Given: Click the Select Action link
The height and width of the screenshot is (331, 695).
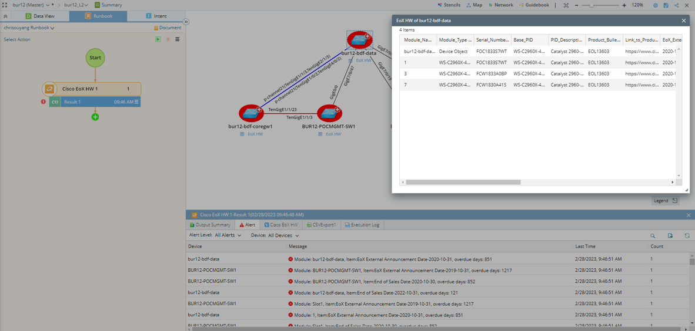Looking at the screenshot, I should point(17,39).
